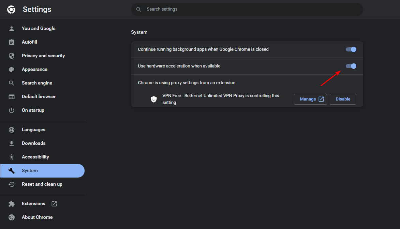Click the Accessibility figure icon
The width and height of the screenshot is (400, 229).
click(12, 157)
